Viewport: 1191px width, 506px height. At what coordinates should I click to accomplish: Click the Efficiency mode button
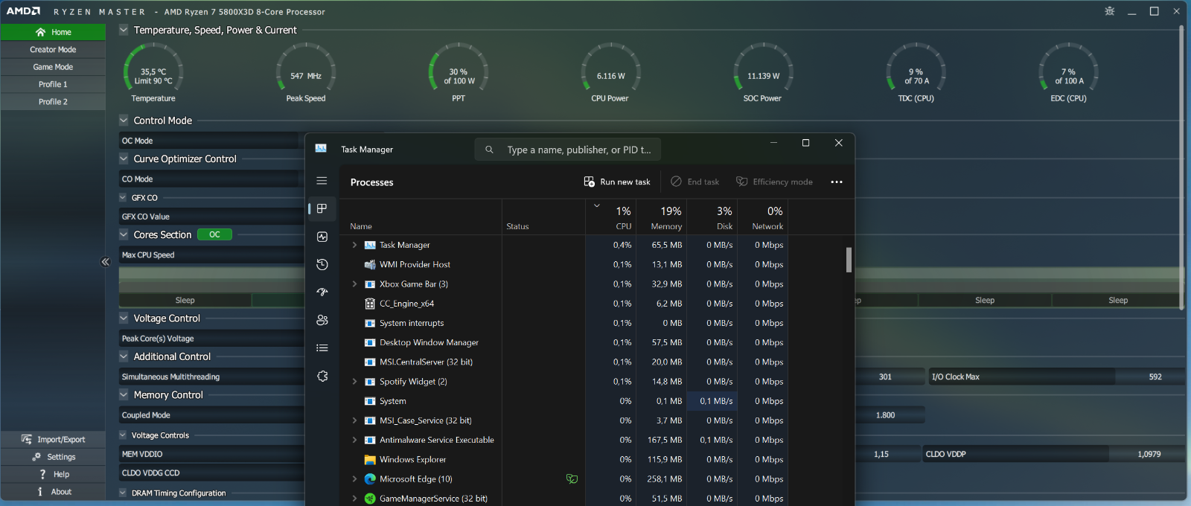[x=775, y=182]
